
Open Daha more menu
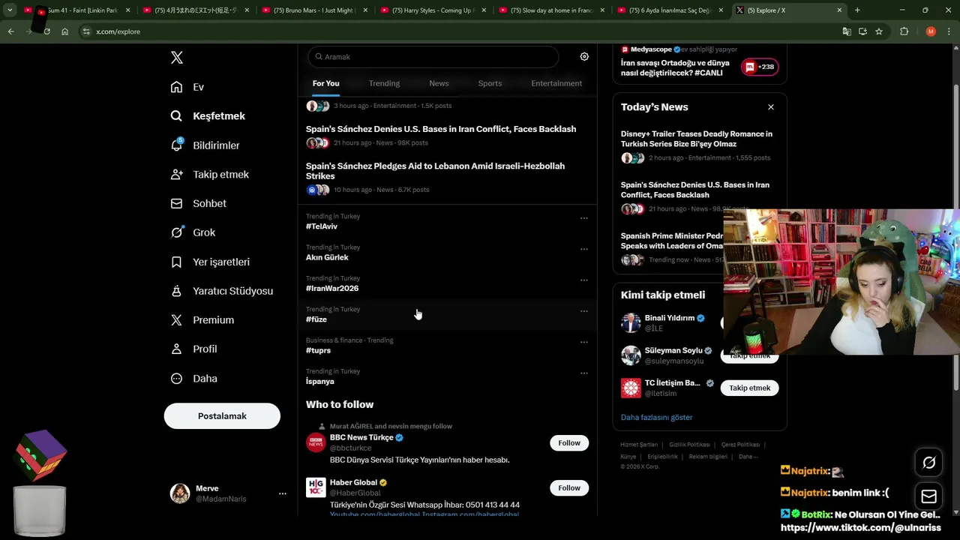coord(193,378)
